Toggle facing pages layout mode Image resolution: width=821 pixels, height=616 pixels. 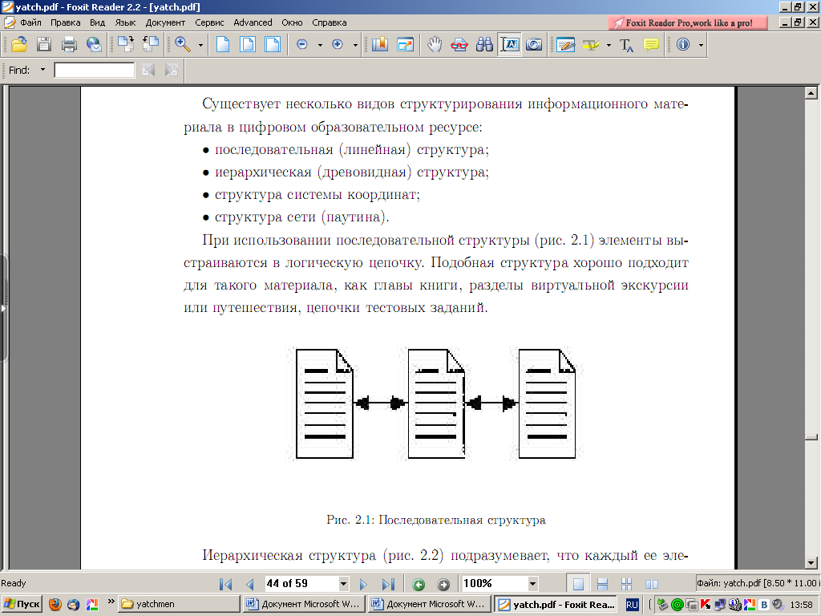[651, 584]
